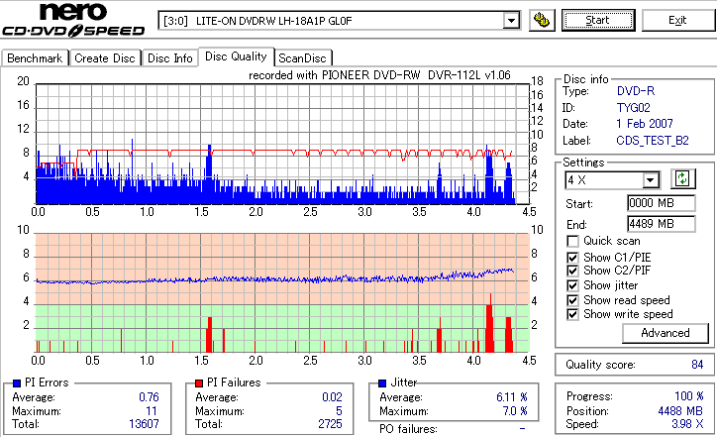Click the Position value 4488 MB
Screen dimensions: 717x437
pyautogui.click(x=680, y=411)
